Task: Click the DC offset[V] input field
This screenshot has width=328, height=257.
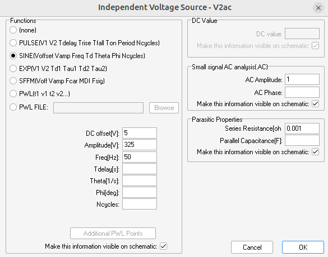Action: tap(140, 133)
